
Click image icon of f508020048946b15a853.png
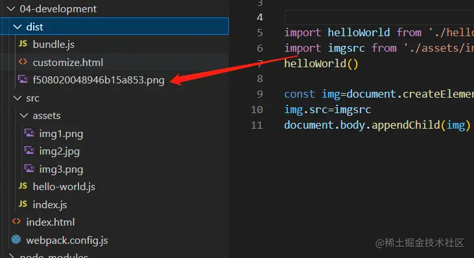pos(23,80)
